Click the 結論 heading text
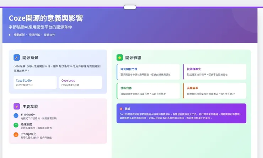This screenshot has height=158, width=263. click(128, 109)
